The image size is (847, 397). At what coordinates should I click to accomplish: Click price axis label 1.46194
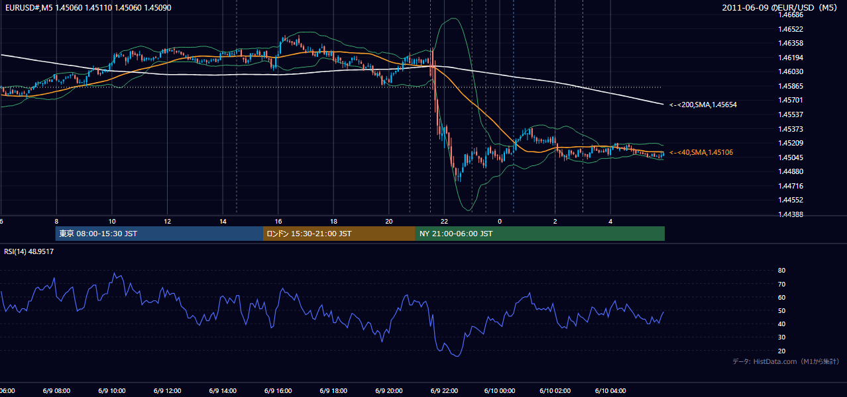click(790, 58)
